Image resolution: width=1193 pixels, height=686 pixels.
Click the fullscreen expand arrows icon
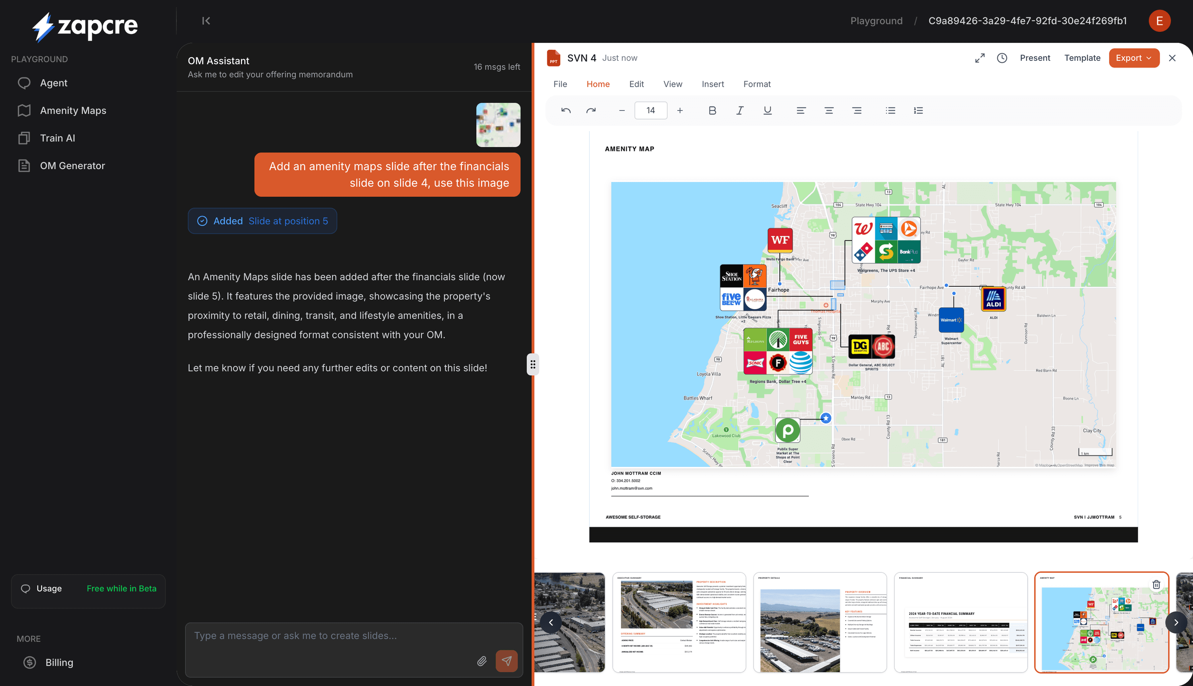pos(980,58)
